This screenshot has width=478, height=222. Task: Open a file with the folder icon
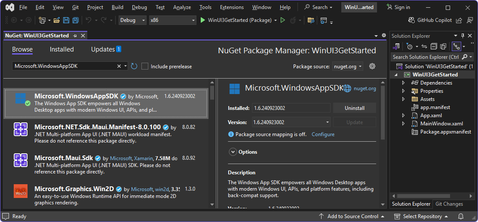57,21
